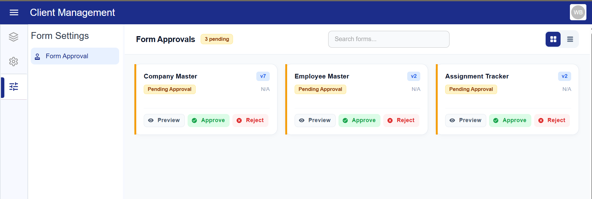Screen dimensions: 592x199
Task: Switch to list view
Action: [570, 39]
